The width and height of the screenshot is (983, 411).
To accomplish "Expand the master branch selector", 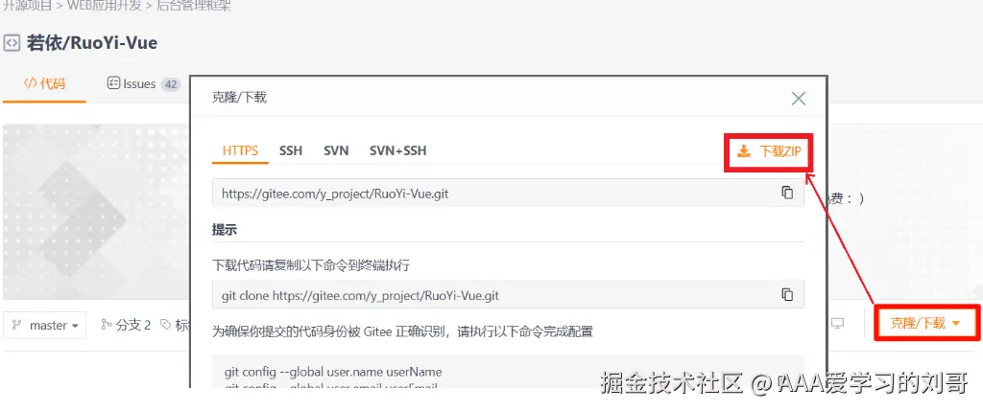I will tap(44, 326).
